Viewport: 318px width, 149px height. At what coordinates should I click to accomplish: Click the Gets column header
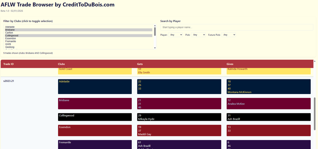(x=140, y=64)
